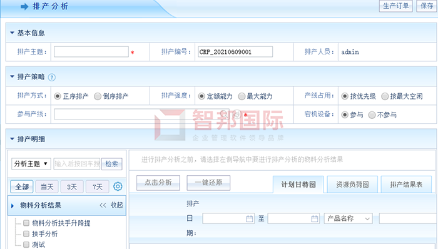Click the clear icon in 参与产线 field
Image resolution: width=438 pixels, height=249 pixels.
237,114
